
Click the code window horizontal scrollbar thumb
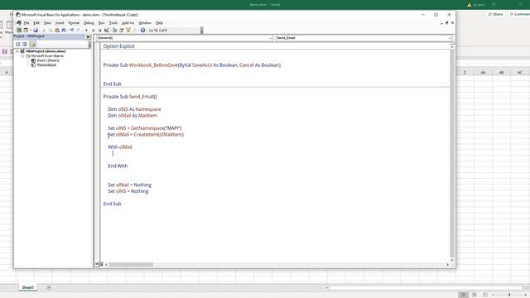(131, 265)
